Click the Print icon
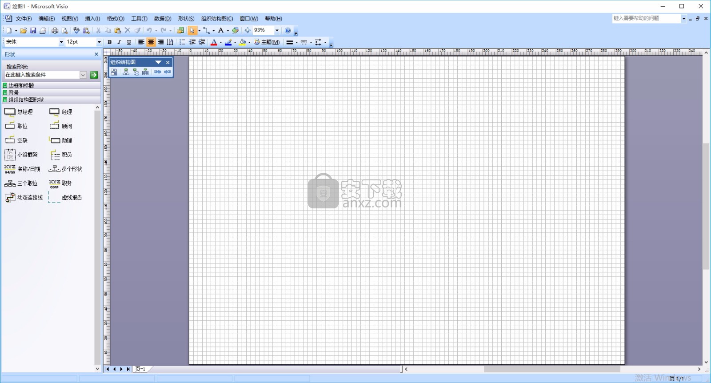711x383 pixels. click(55, 31)
